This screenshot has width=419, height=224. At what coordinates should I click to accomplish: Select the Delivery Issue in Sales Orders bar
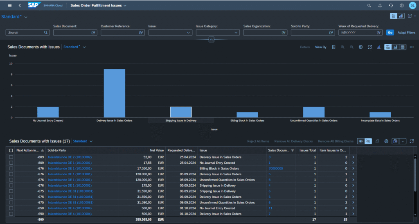[x=115, y=93]
